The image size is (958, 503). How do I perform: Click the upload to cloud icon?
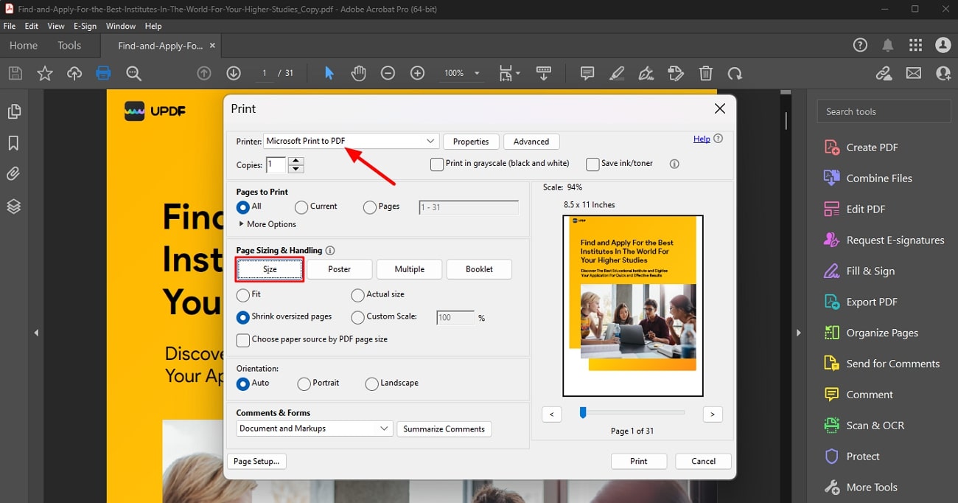[x=74, y=73]
